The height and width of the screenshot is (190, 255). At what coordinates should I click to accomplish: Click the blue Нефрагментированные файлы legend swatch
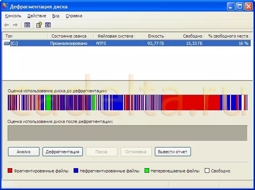tap(76, 170)
